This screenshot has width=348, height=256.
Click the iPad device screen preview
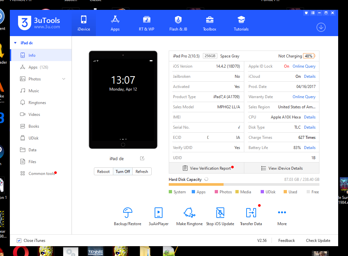pos(123,99)
